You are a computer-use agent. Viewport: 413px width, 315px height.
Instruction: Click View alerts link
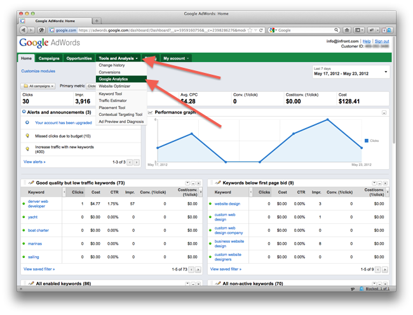(34, 162)
